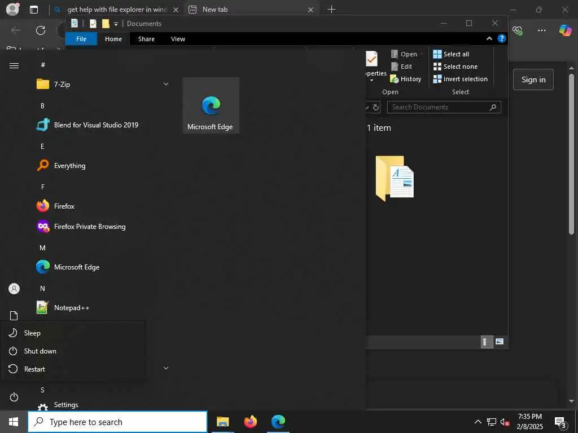Expand the folder chevron below Notepad++
Screen dimensions: 578x433
[166, 368]
